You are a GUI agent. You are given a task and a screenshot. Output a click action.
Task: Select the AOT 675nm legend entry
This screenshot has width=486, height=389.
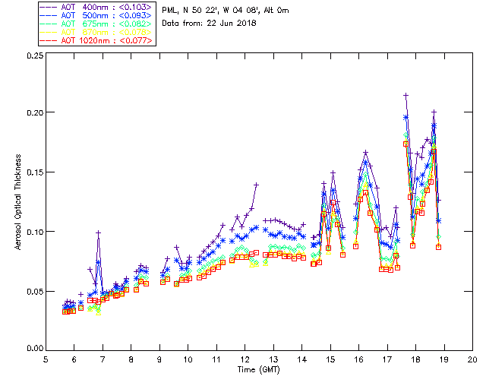(x=96, y=24)
